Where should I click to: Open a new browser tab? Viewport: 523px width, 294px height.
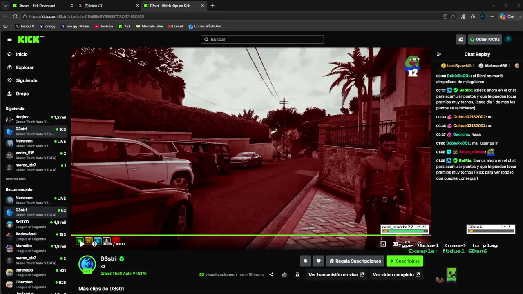pyautogui.click(x=212, y=6)
